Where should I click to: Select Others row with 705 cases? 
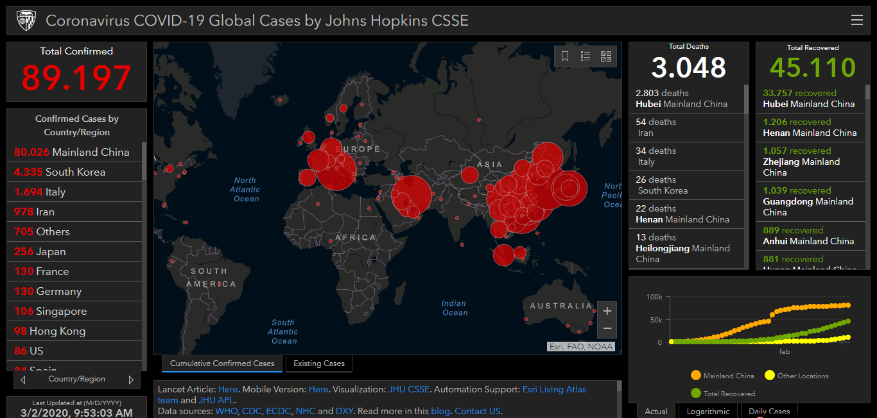pos(74,231)
